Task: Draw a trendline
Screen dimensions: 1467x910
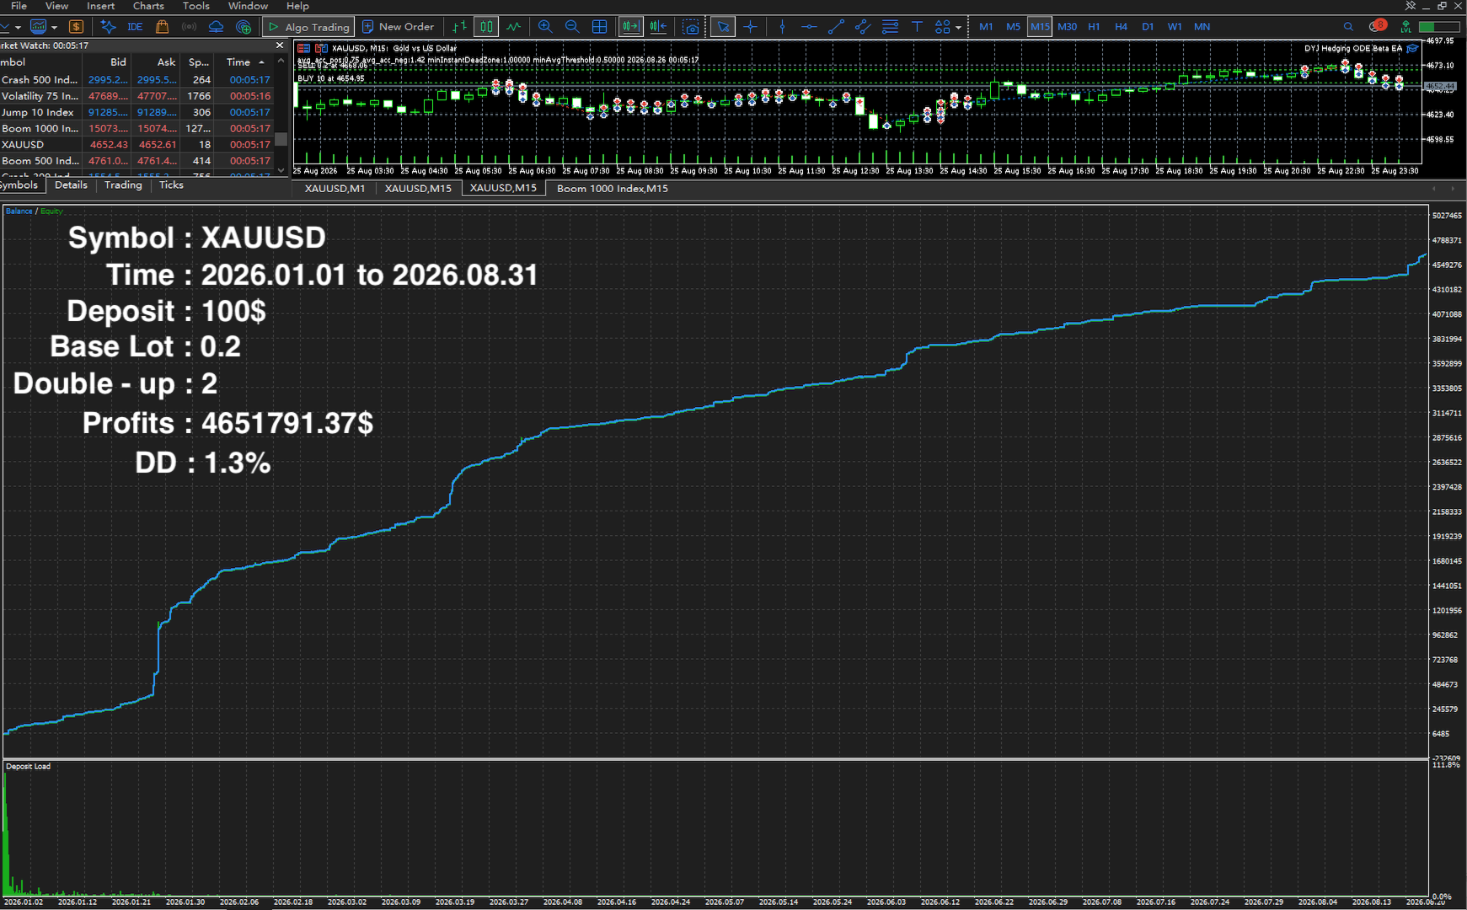Action: (836, 27)
